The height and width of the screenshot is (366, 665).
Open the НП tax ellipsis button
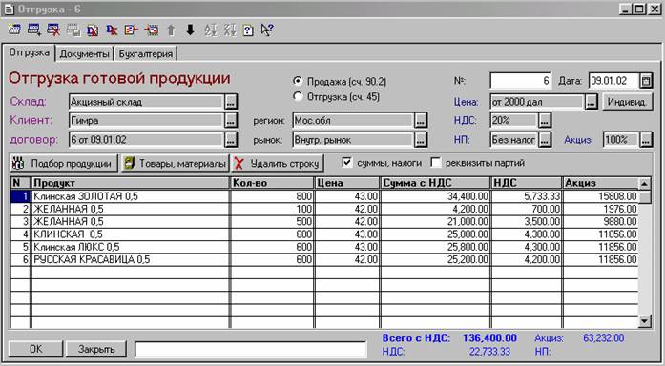click(x=545, y=139)
